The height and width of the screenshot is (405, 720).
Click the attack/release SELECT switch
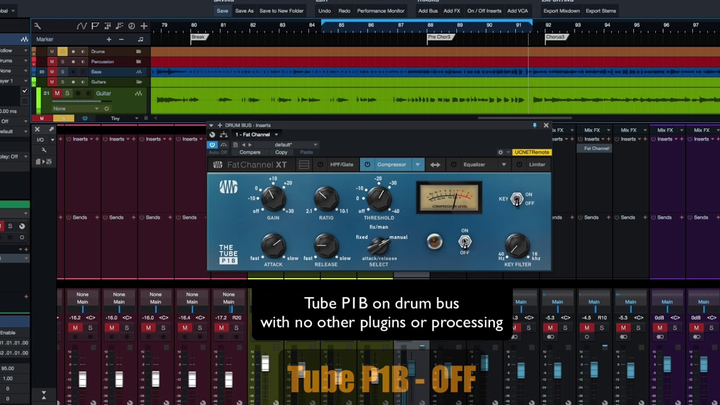tap(379, 245)
